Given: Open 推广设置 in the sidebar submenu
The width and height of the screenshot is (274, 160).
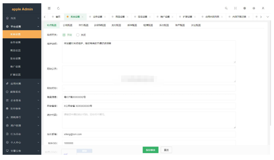Looking at the screenshot, I should pos(22,67).
